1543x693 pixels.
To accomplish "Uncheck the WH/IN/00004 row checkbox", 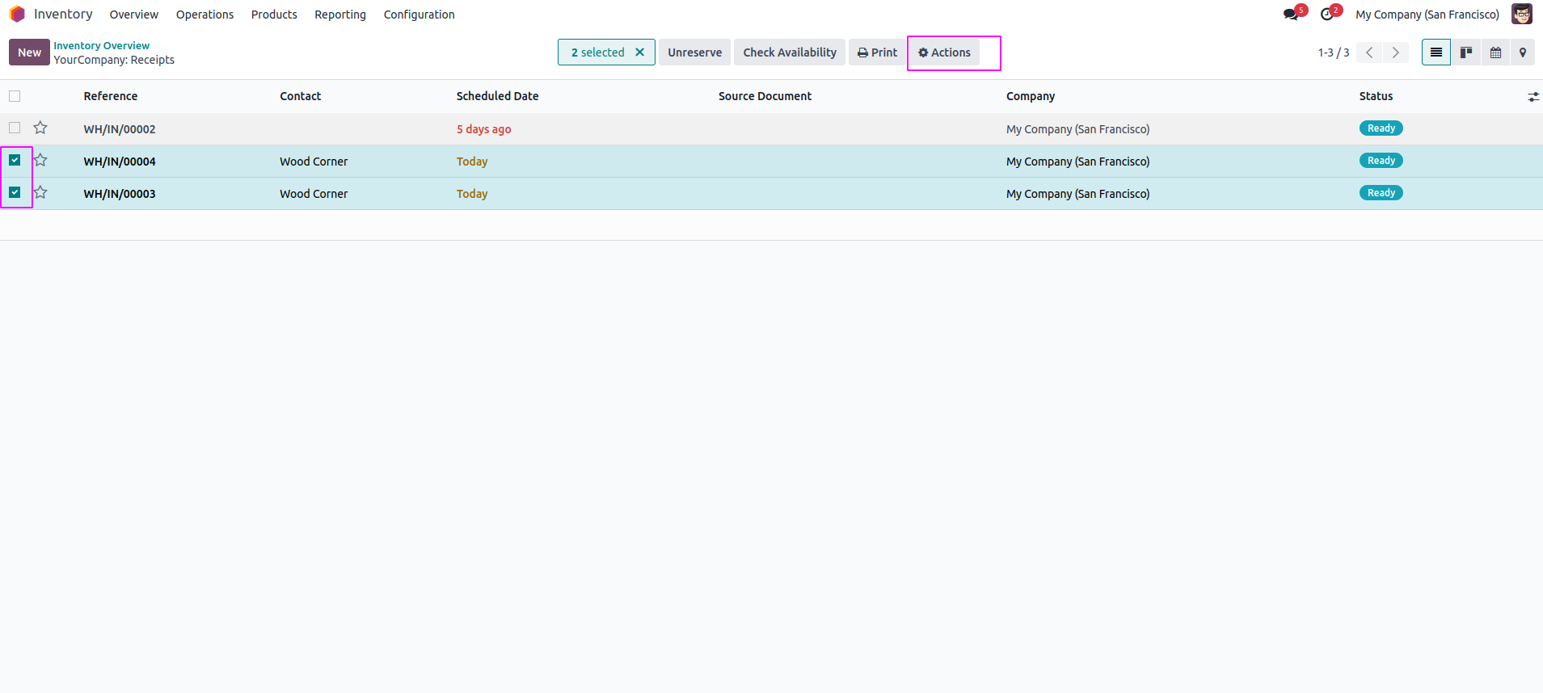I will tap(15, 160).
